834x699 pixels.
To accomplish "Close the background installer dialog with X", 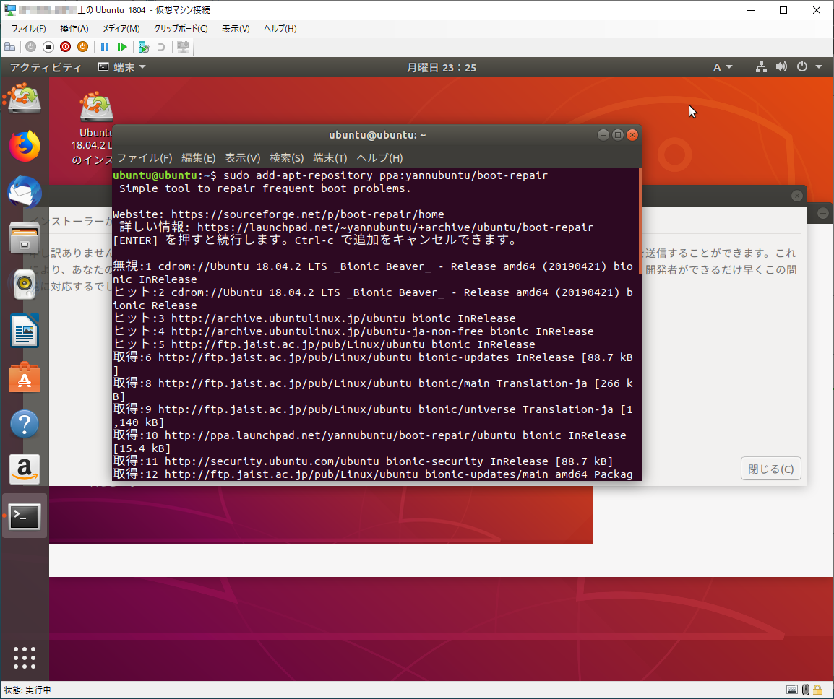I will pyautogui.click(x=796, y=196).
